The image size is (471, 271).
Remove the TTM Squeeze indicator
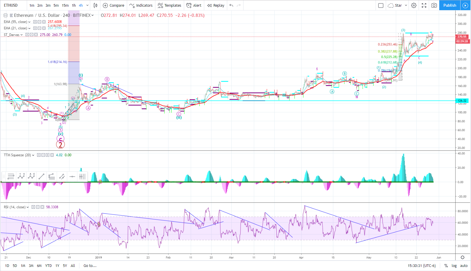pos(52,155)
